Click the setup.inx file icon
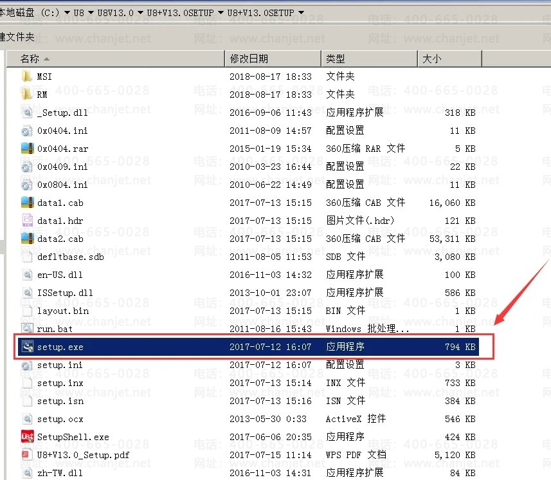551x480 pixels. pos(27,383)
